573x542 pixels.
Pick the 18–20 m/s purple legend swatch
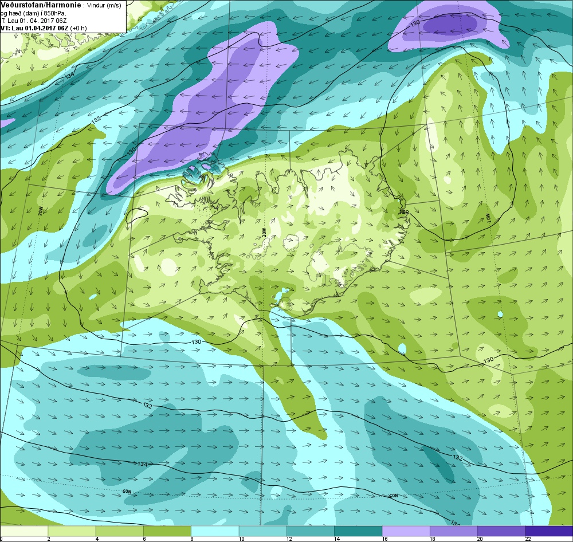pyautogui.click(x=453, y=531)
